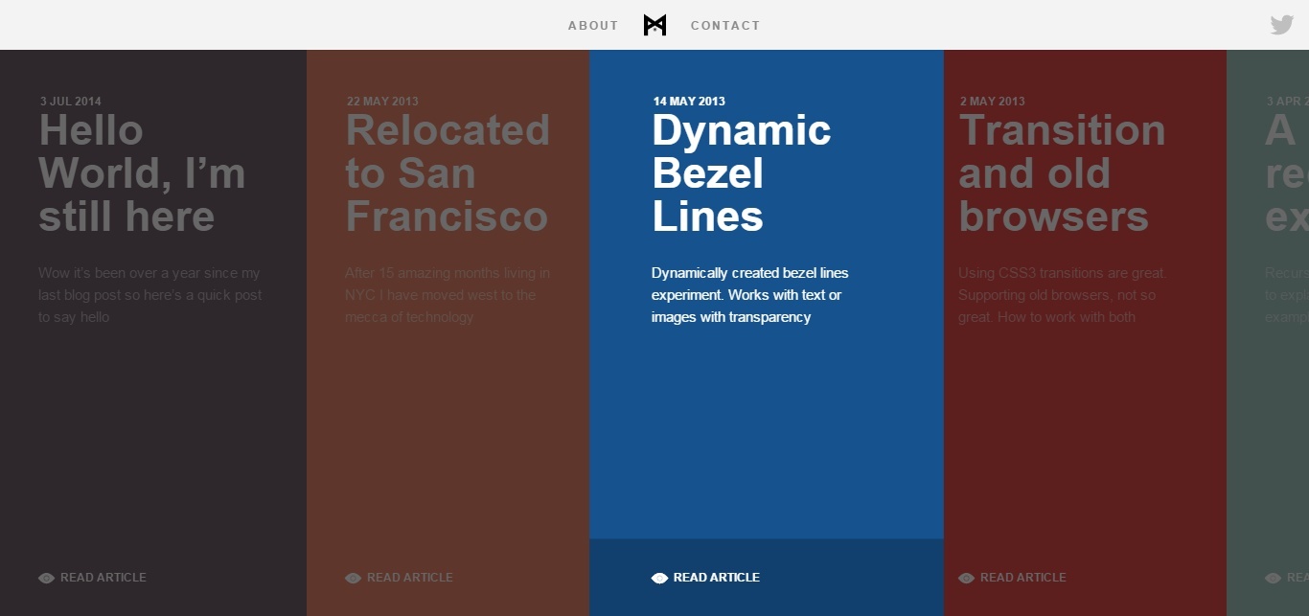
Task: Click eye icon under Hello World article
Action: (x=46, y=578)
